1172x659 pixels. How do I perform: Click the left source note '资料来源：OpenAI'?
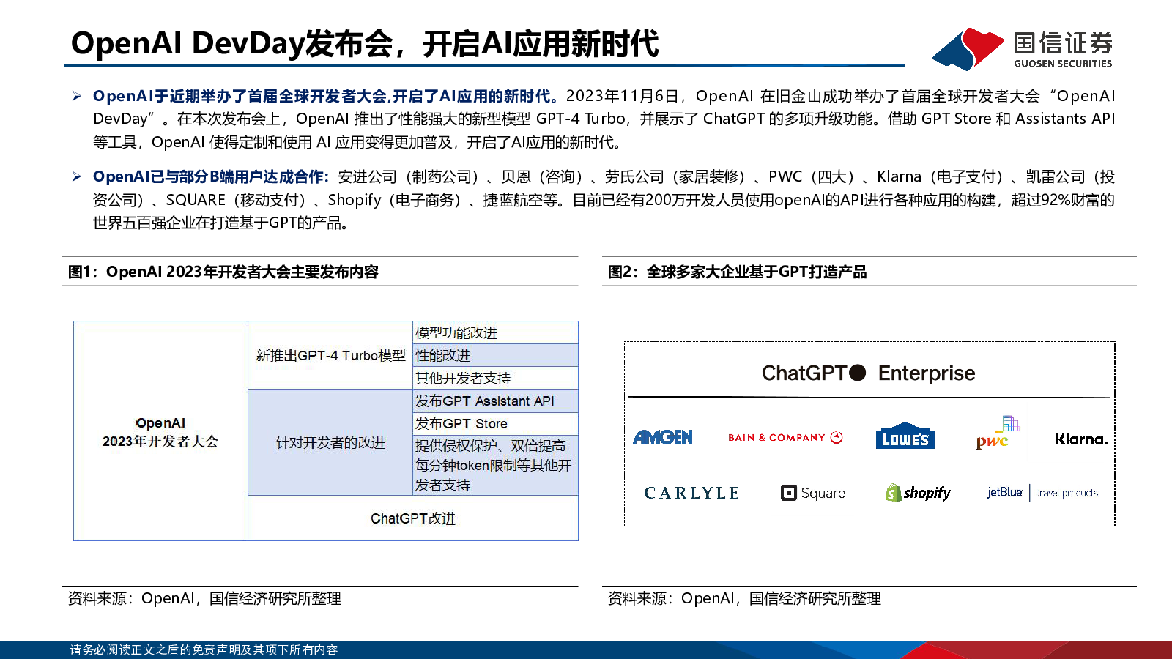(x=204, y=598)
